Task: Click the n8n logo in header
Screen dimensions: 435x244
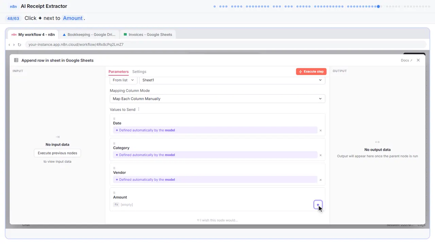Action: point(14,6)
